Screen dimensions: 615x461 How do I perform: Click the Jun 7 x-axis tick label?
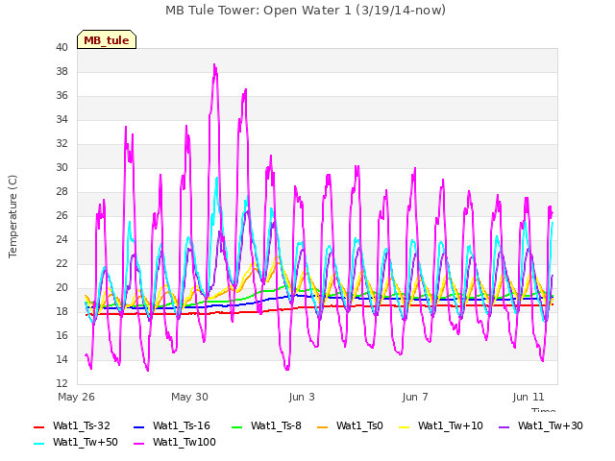(x=415, y=397)
